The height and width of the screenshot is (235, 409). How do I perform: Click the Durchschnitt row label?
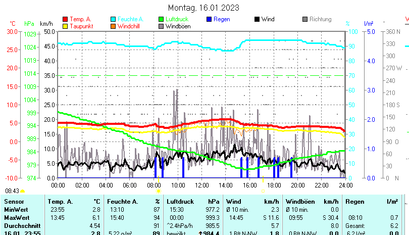click(x=21, y=225)
